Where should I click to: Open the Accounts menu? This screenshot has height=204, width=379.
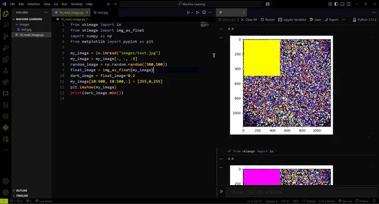tap(6, 181)
